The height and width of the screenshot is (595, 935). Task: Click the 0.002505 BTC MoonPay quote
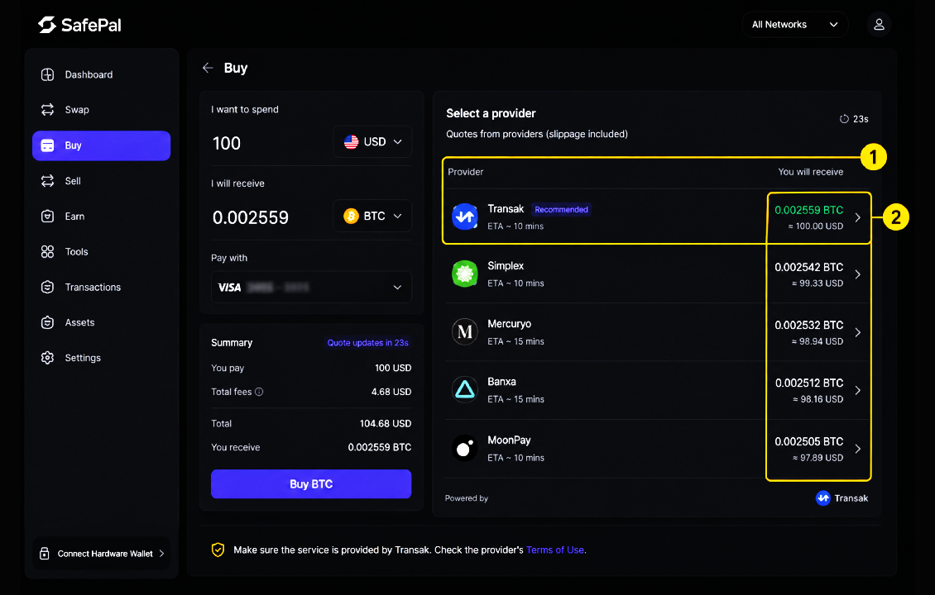(x=808, y=441)
